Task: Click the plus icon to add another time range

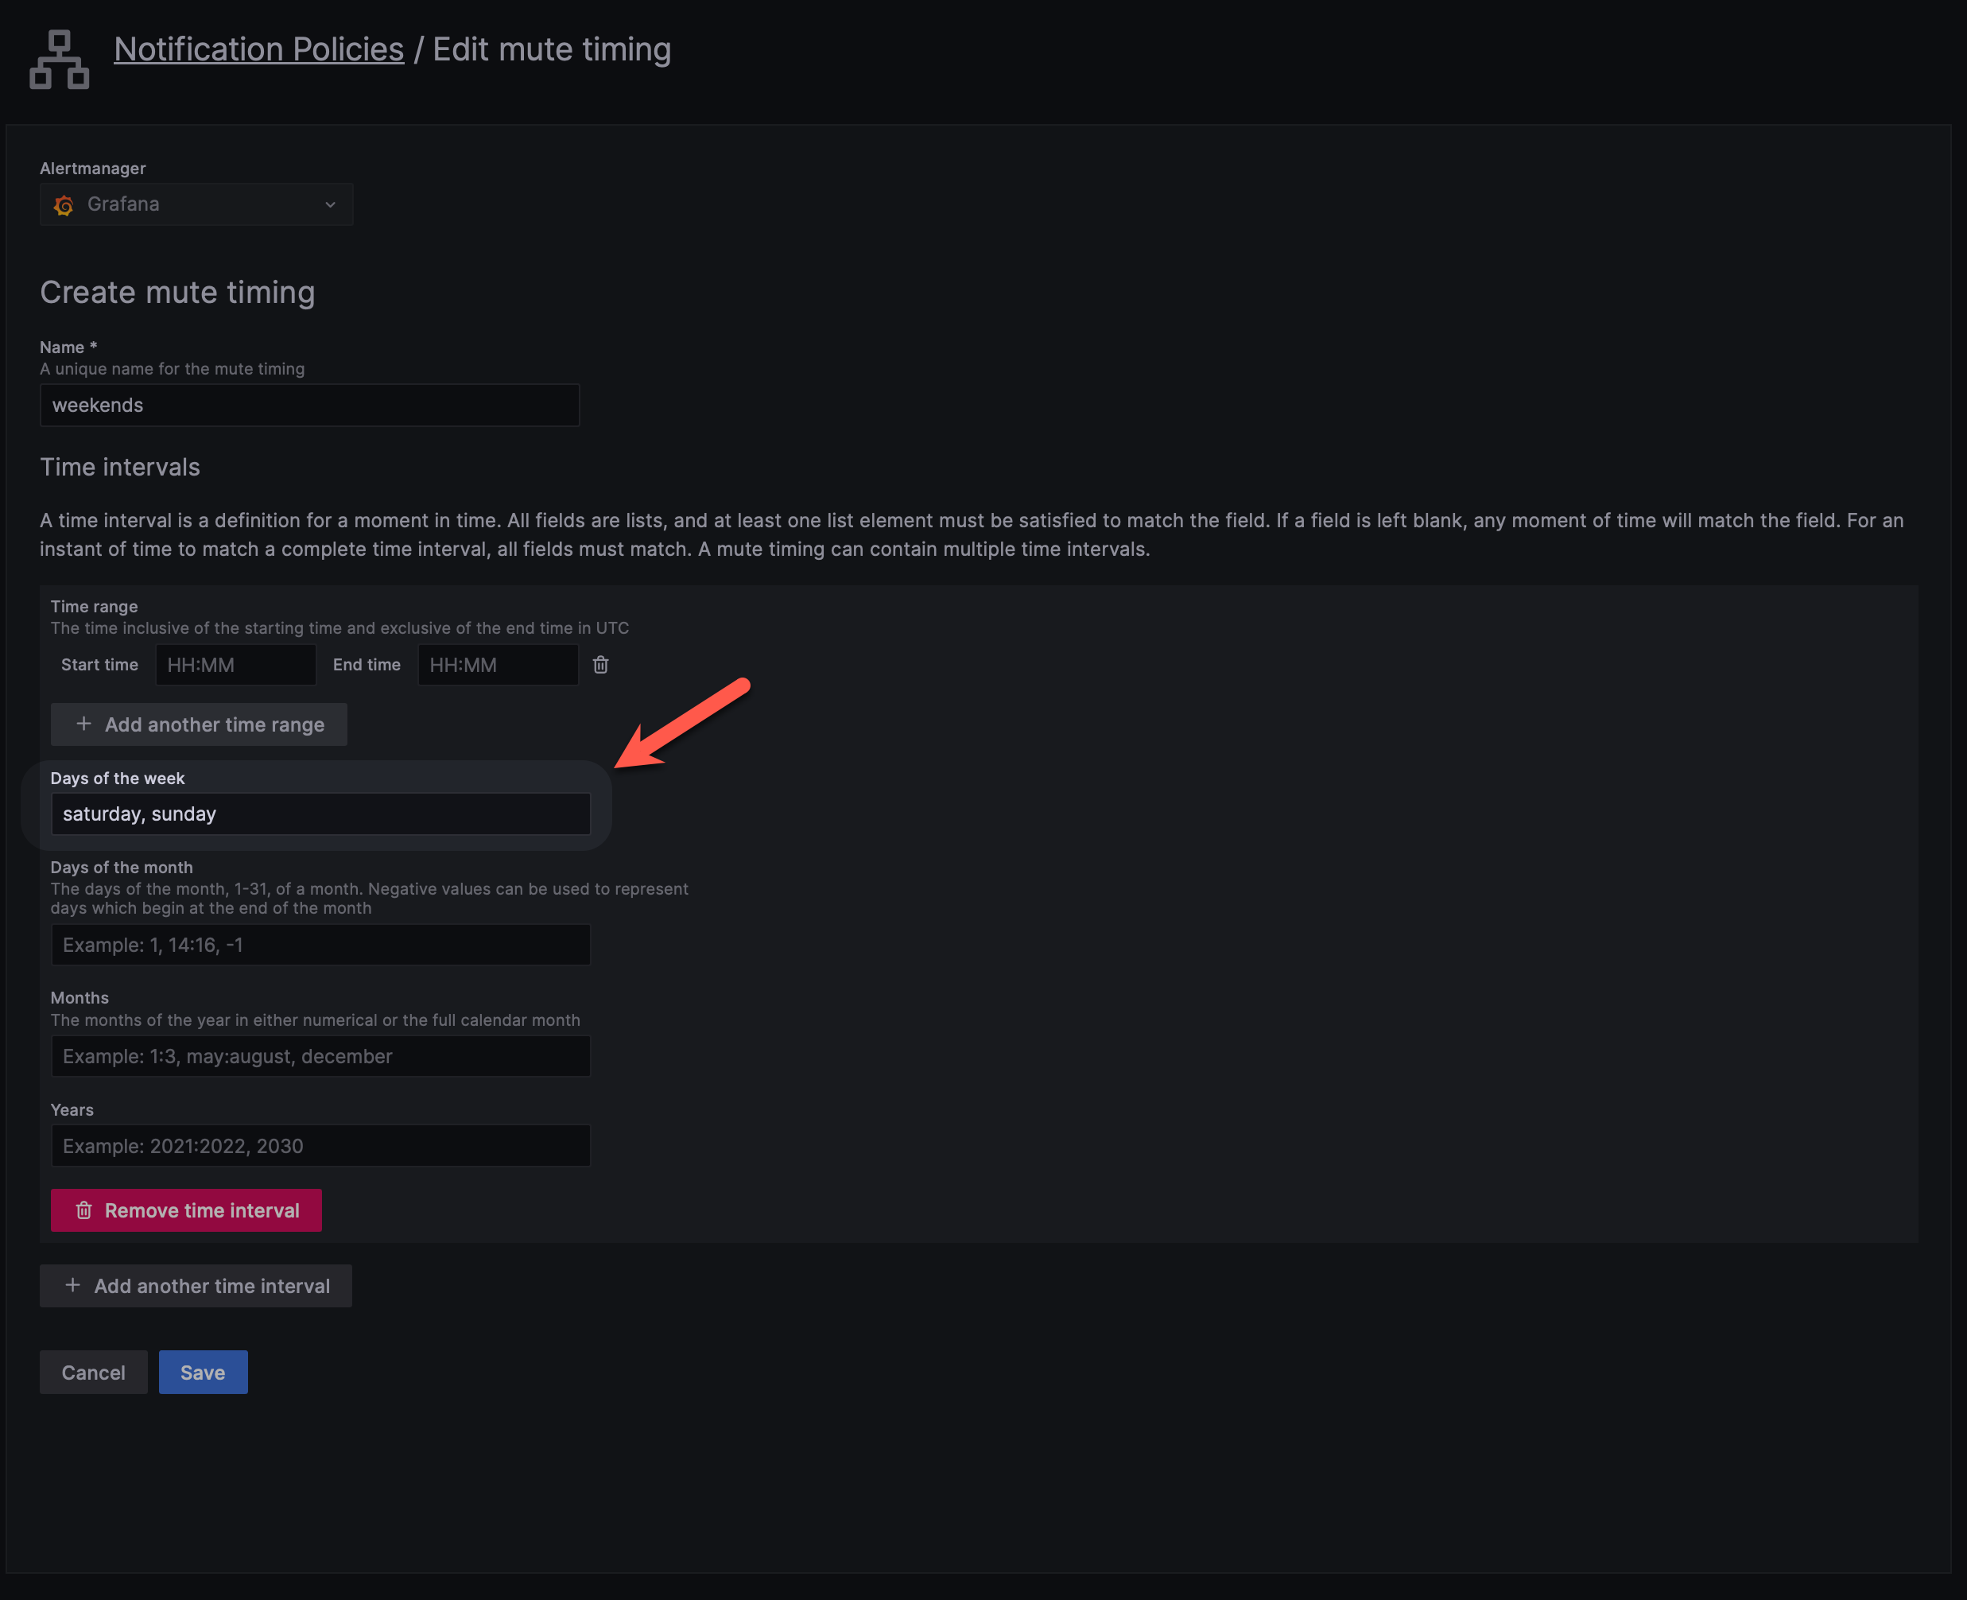Action: (x=83, y=724)
